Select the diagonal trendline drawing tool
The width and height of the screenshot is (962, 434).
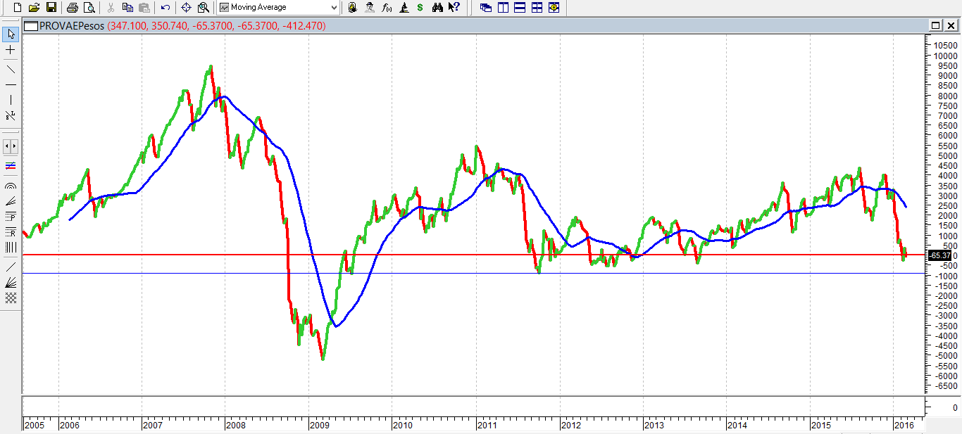click(11, 68)
